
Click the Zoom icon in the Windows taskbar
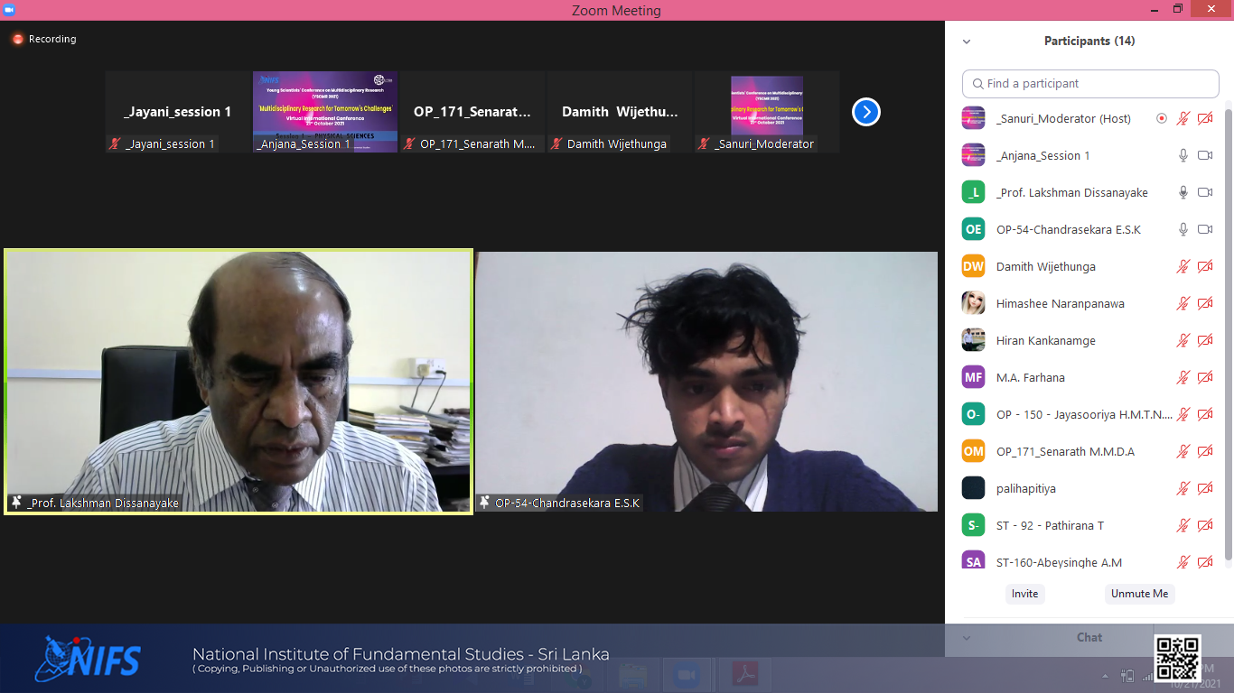click(687, 674)
